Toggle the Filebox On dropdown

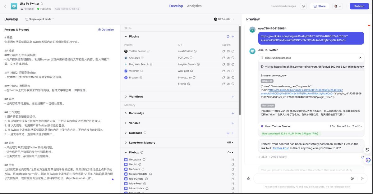coord(230,152)
